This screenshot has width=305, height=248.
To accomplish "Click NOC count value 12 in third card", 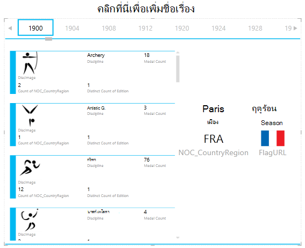I will click(x=21, y=189).
